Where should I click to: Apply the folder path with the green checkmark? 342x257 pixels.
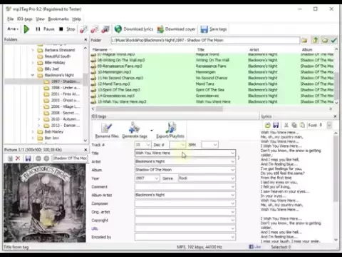[334, 40]
